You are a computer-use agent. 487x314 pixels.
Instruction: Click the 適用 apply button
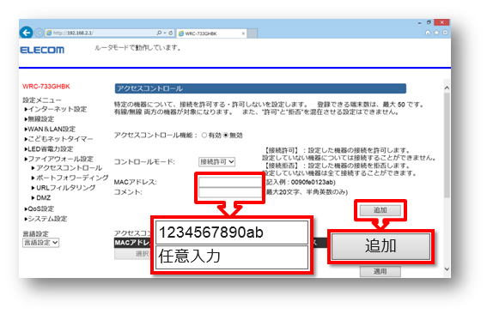380,271
